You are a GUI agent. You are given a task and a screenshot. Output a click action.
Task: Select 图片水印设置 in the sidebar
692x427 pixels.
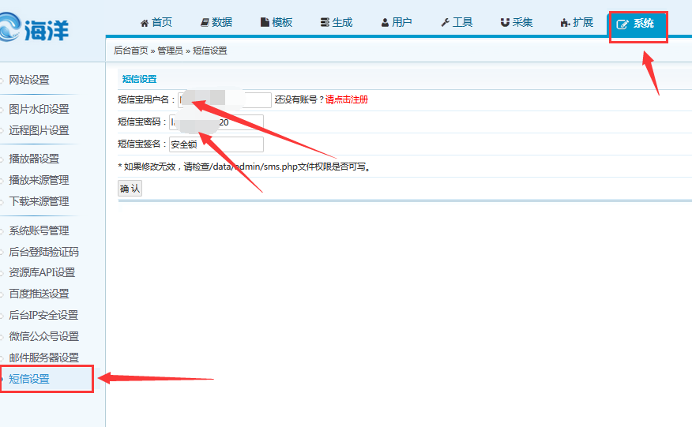coord(39,109)
